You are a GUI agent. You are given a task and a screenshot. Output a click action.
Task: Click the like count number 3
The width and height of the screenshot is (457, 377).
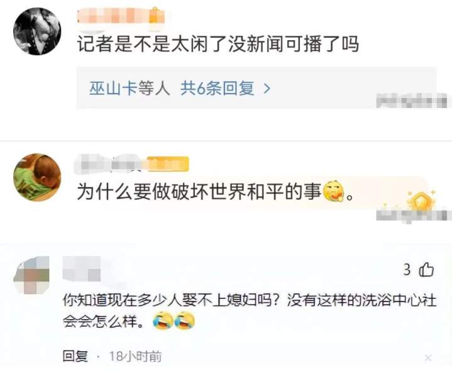tap(407, 270)
